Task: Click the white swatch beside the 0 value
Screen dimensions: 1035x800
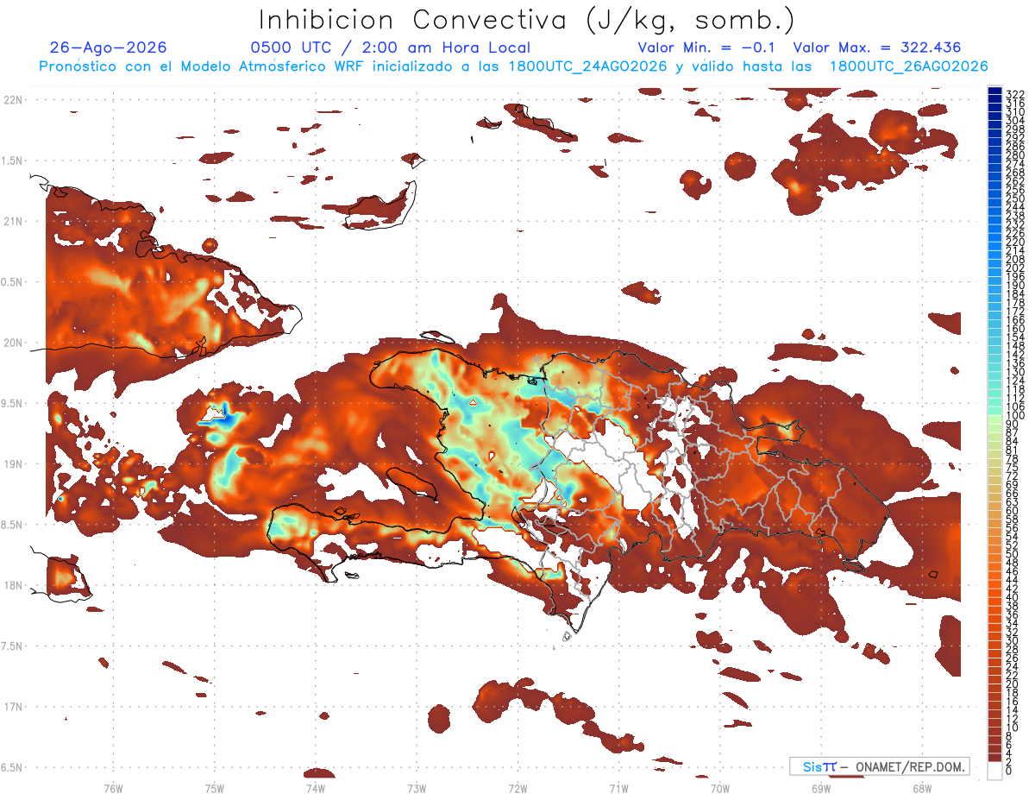Action: (x=994, y=770)
